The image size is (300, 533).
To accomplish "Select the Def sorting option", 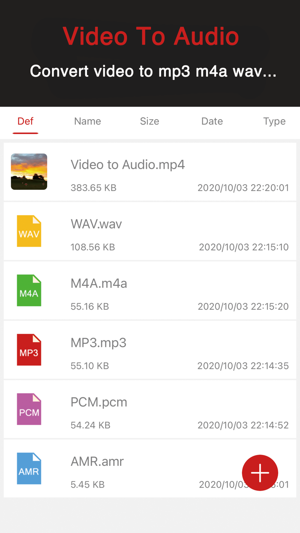I will (x=25, y=121).
